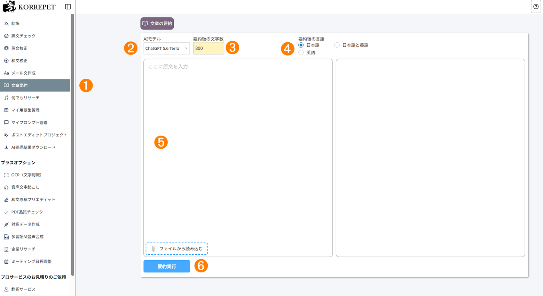
Task: Click the 訳文チェック checkmark icon
Action: tap(6, 36)
